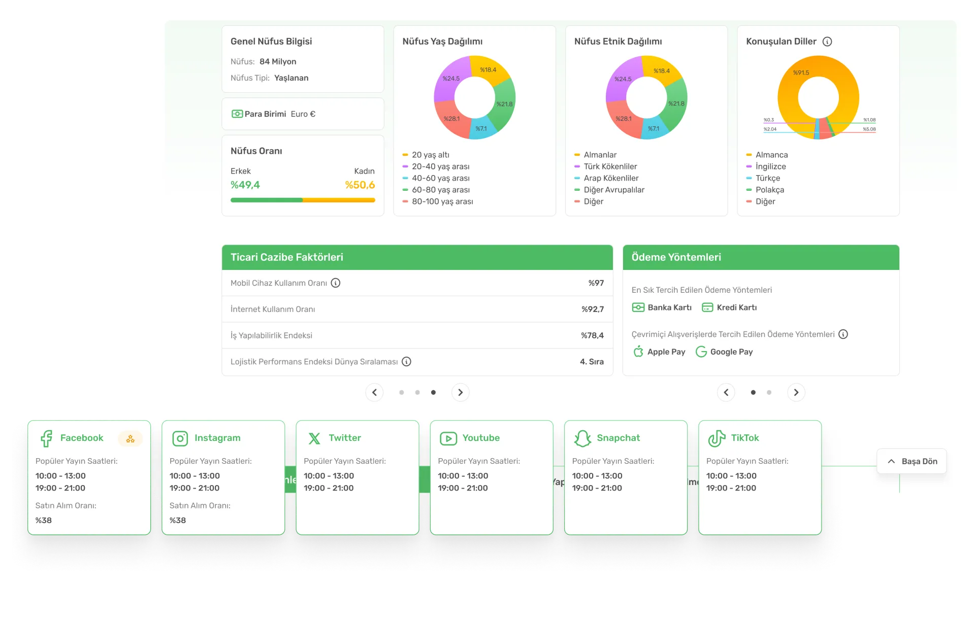Click the Erkek/Kadın population ratio bar
Image resolution: width=975 pixels, height=621 pixels.
(303, 200)
